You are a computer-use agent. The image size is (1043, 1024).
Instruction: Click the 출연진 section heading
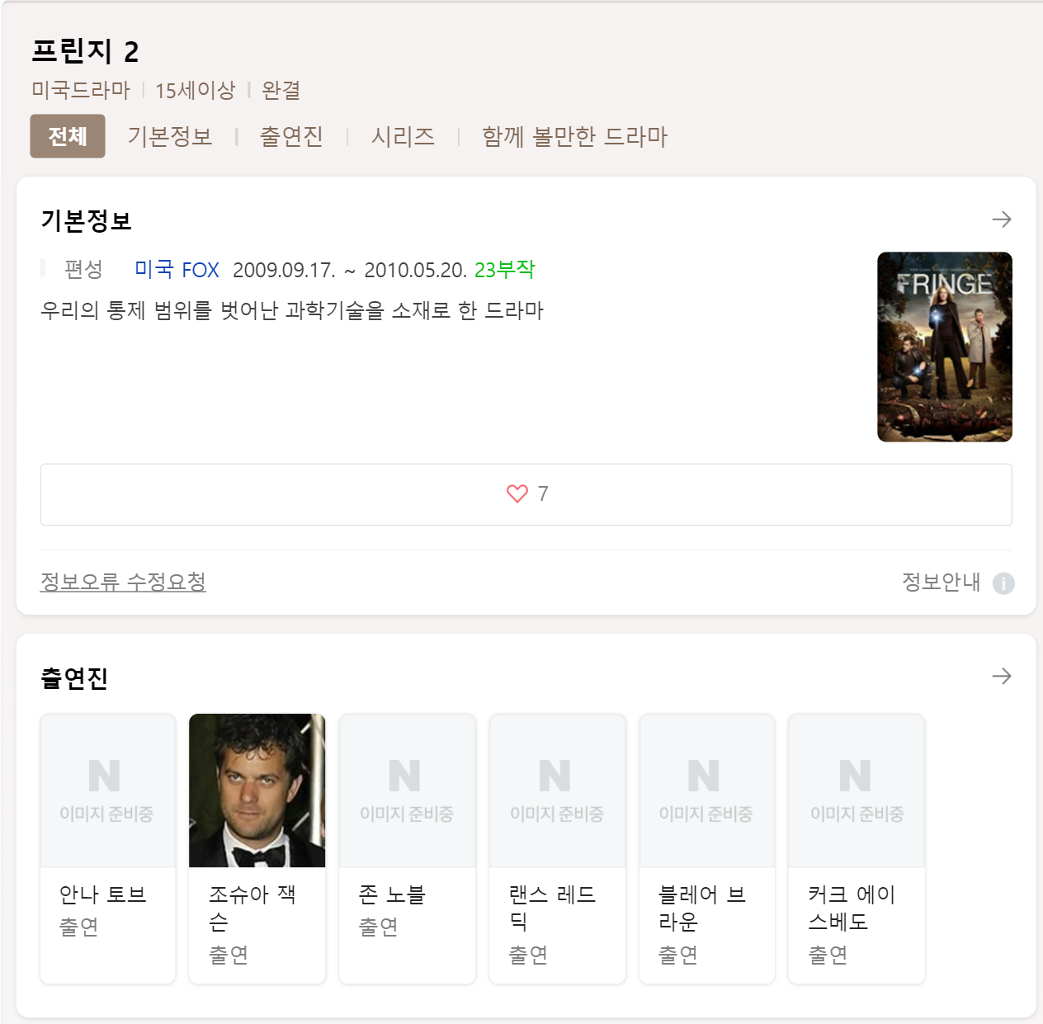click(x=74, y=678)
